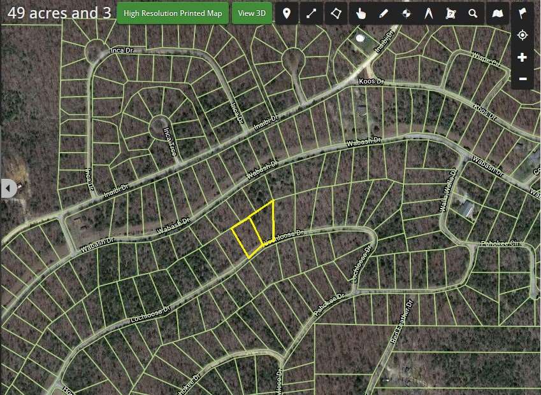Activate the pointing hand select tool
This screenshot has width=541, height=395.
click(x=361, y=13)
